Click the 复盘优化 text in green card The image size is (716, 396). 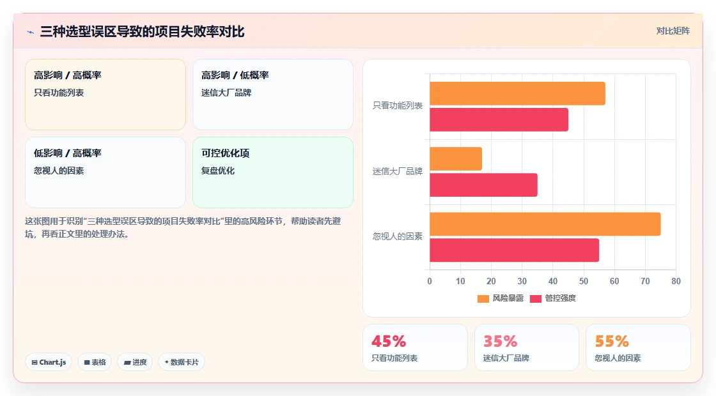click(x=218, y=171)
